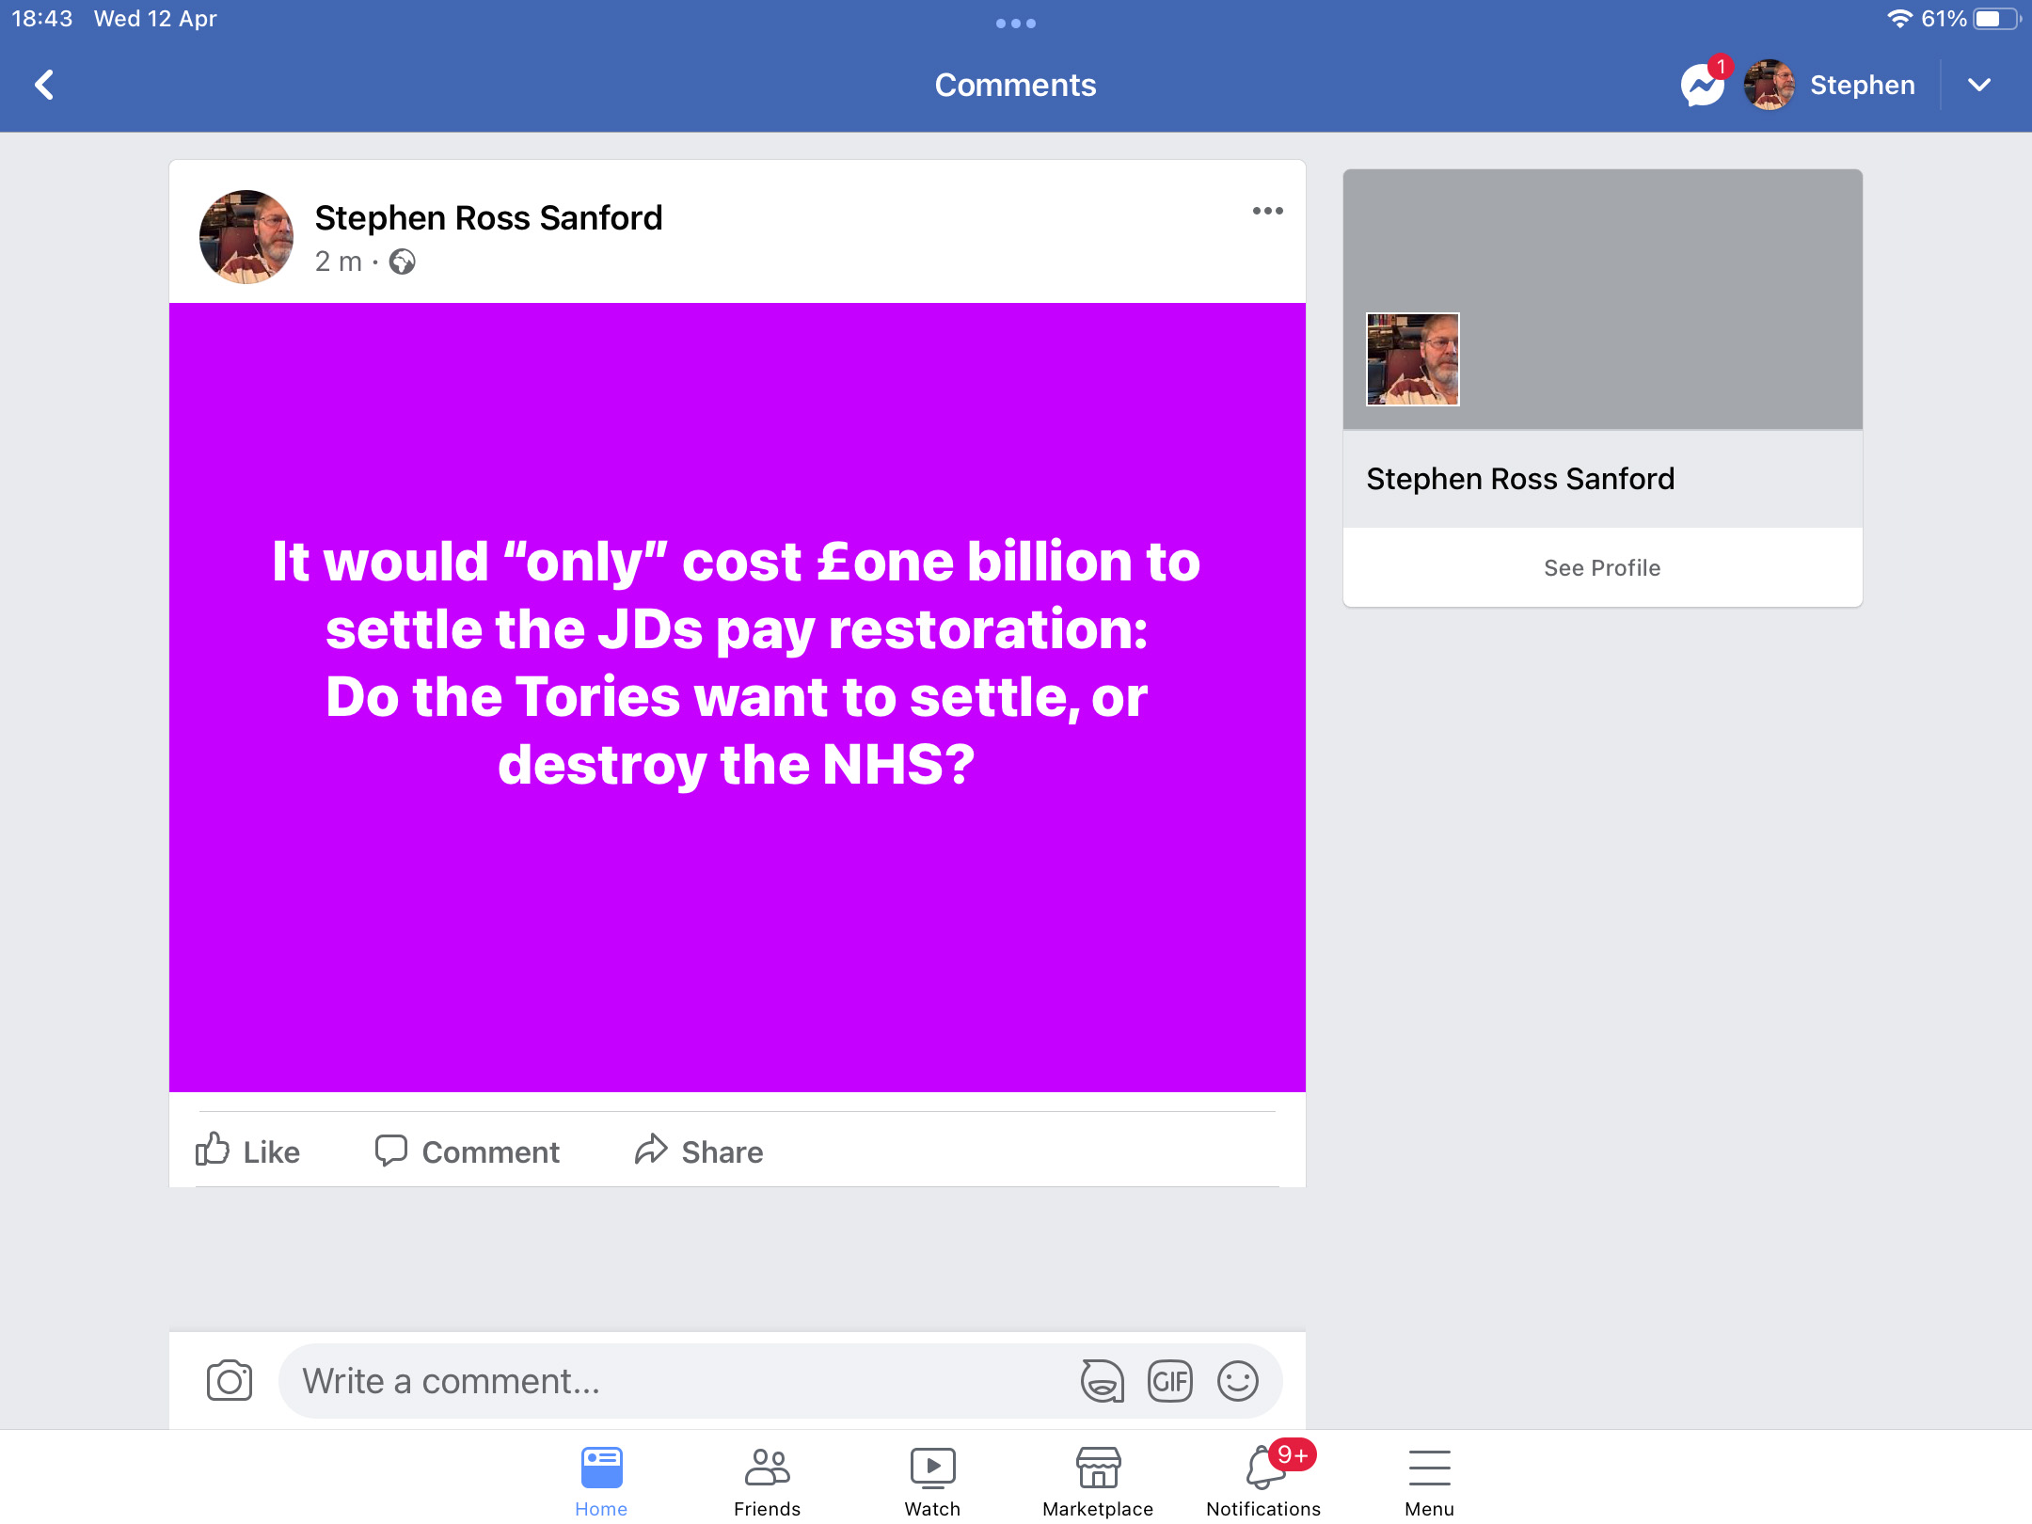Viewport: 2032px width, 1524px height.
Task: Tap the 18:43 clock in the status bar
Action: pyautogui.click(x=42, y=19)
